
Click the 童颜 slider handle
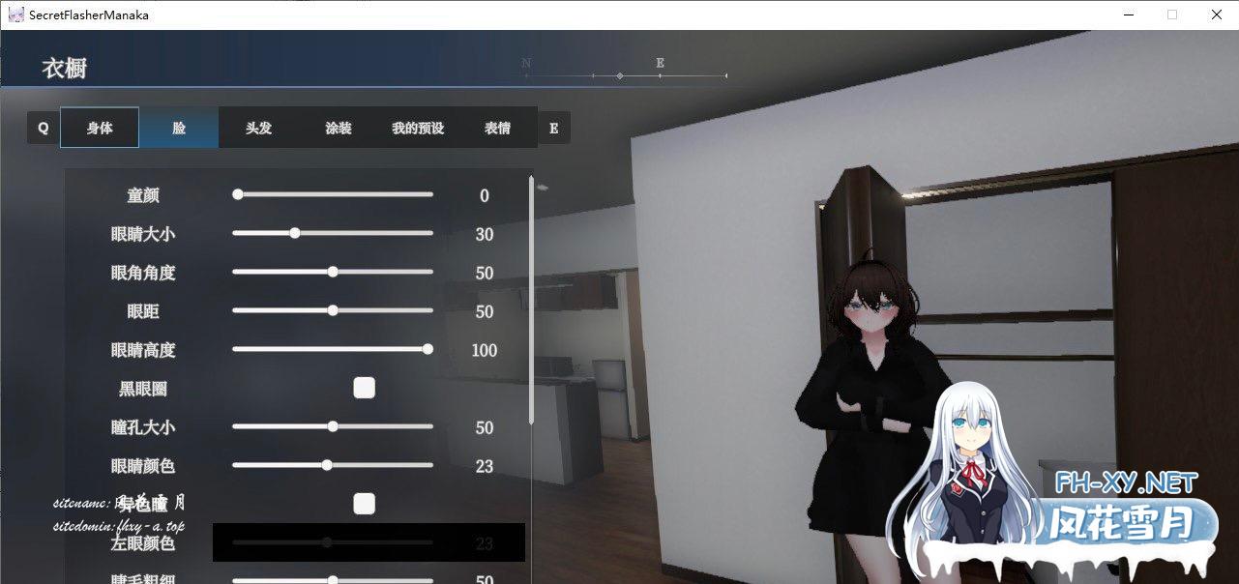point(238,194)
